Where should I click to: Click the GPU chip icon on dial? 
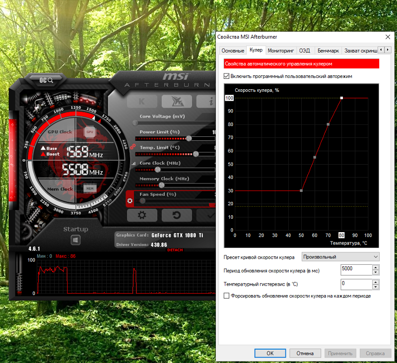pyautogui.click(x=90, y=132)
